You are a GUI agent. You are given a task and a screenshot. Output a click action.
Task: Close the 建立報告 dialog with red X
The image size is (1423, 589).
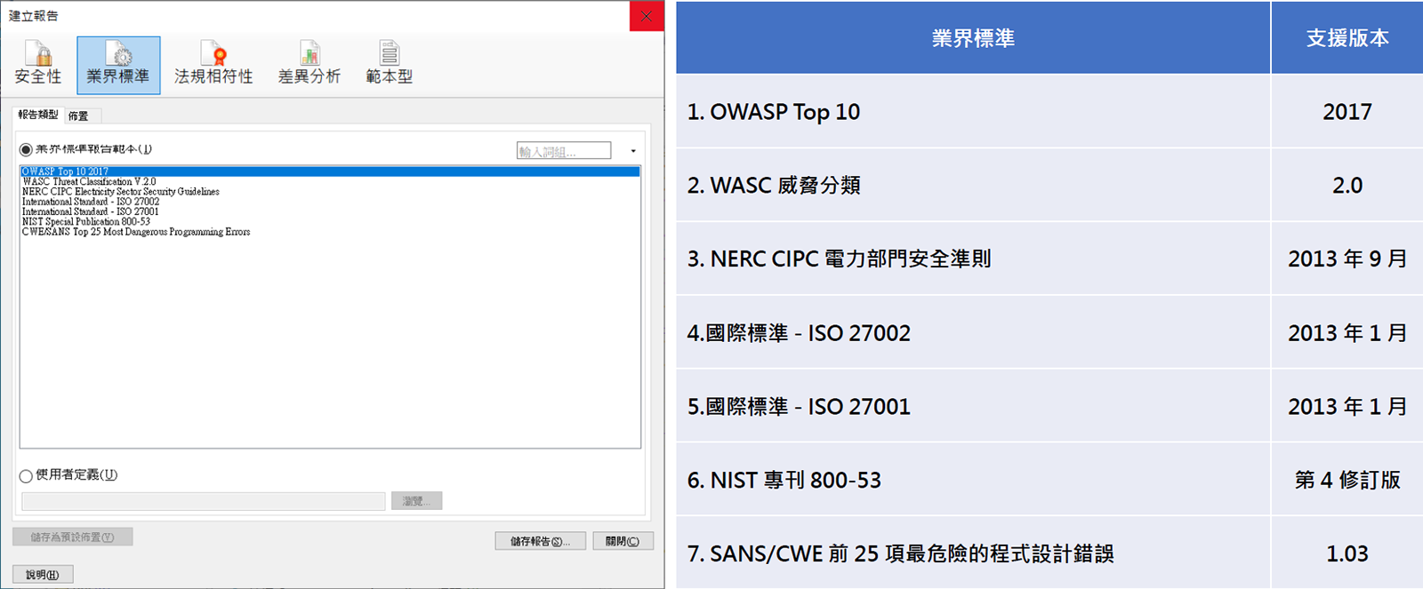[647, 16]
